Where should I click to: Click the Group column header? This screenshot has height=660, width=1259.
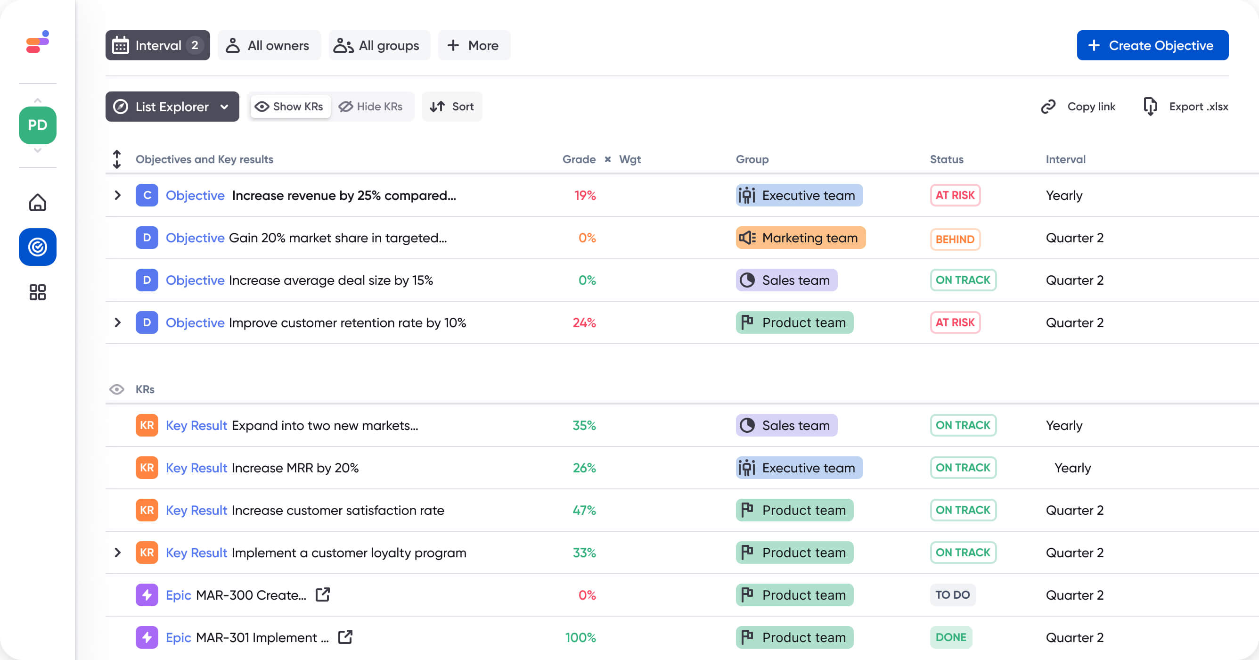(x=752, y=159)
